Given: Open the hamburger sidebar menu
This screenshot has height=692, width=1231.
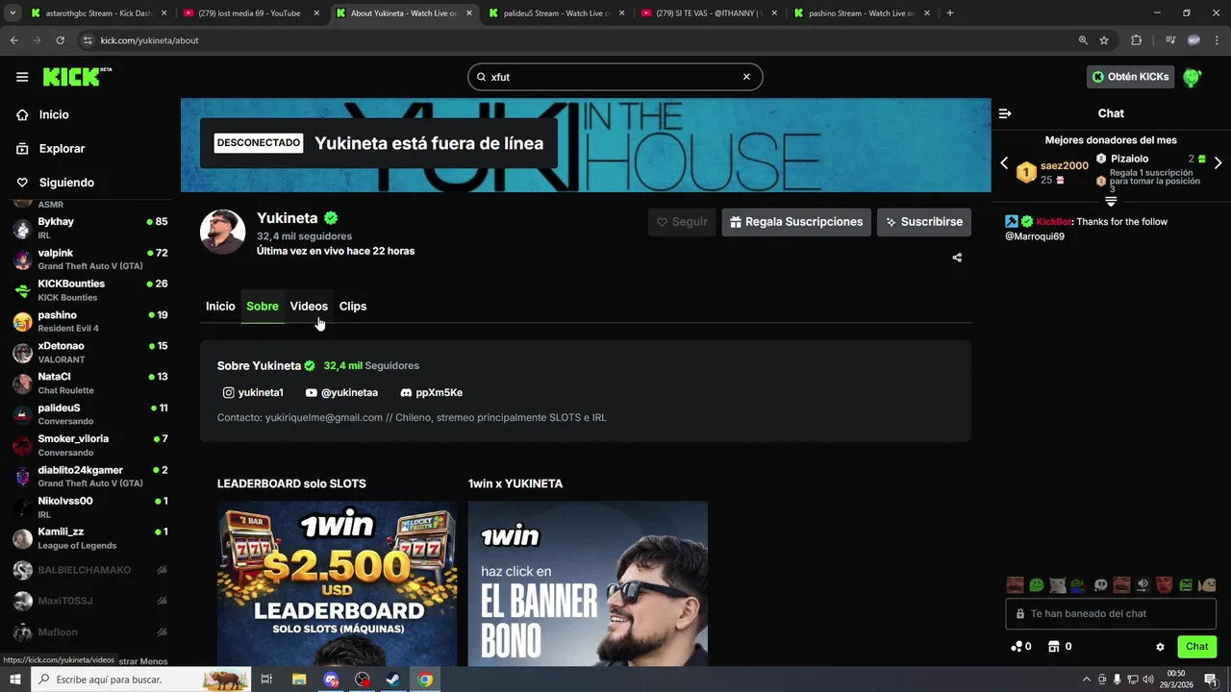Looking at the screenshot, I should [22, 77].
